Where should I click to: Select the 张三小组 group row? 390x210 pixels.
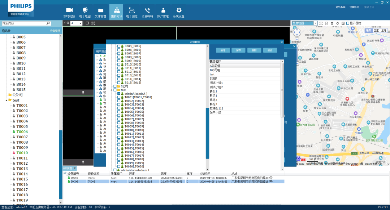245,113
